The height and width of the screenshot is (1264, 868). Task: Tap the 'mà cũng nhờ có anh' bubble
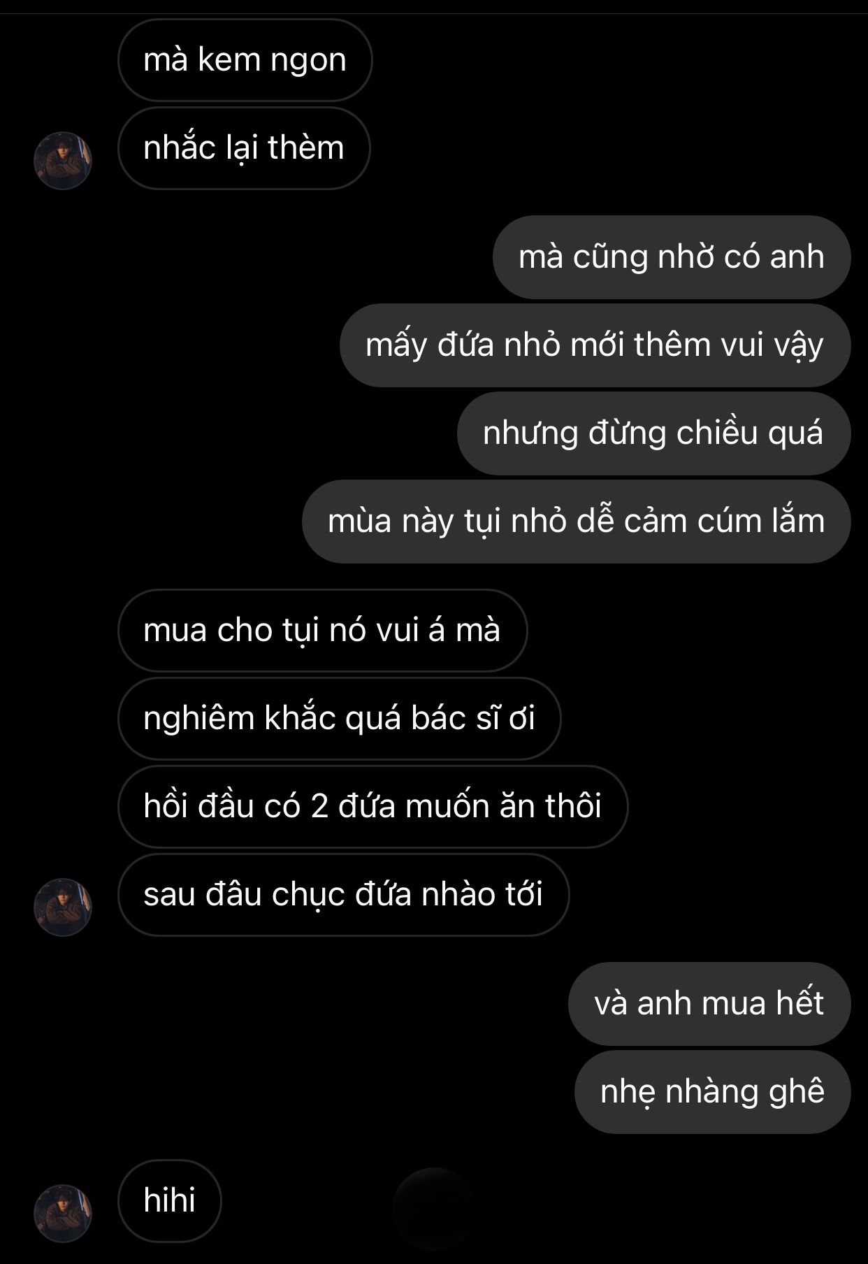[672, 257]
